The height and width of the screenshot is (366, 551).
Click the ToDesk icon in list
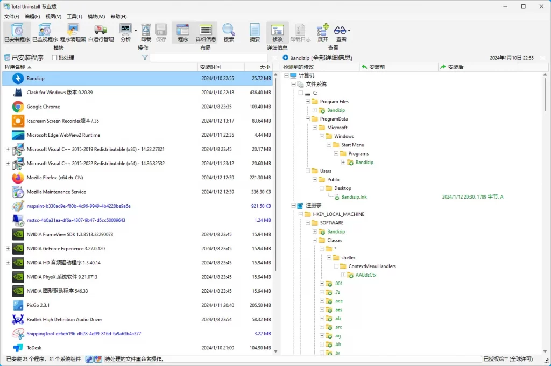(x=18, y=348)
